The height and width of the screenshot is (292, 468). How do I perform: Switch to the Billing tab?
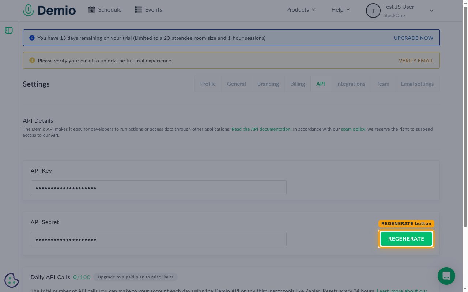point(298,84)
